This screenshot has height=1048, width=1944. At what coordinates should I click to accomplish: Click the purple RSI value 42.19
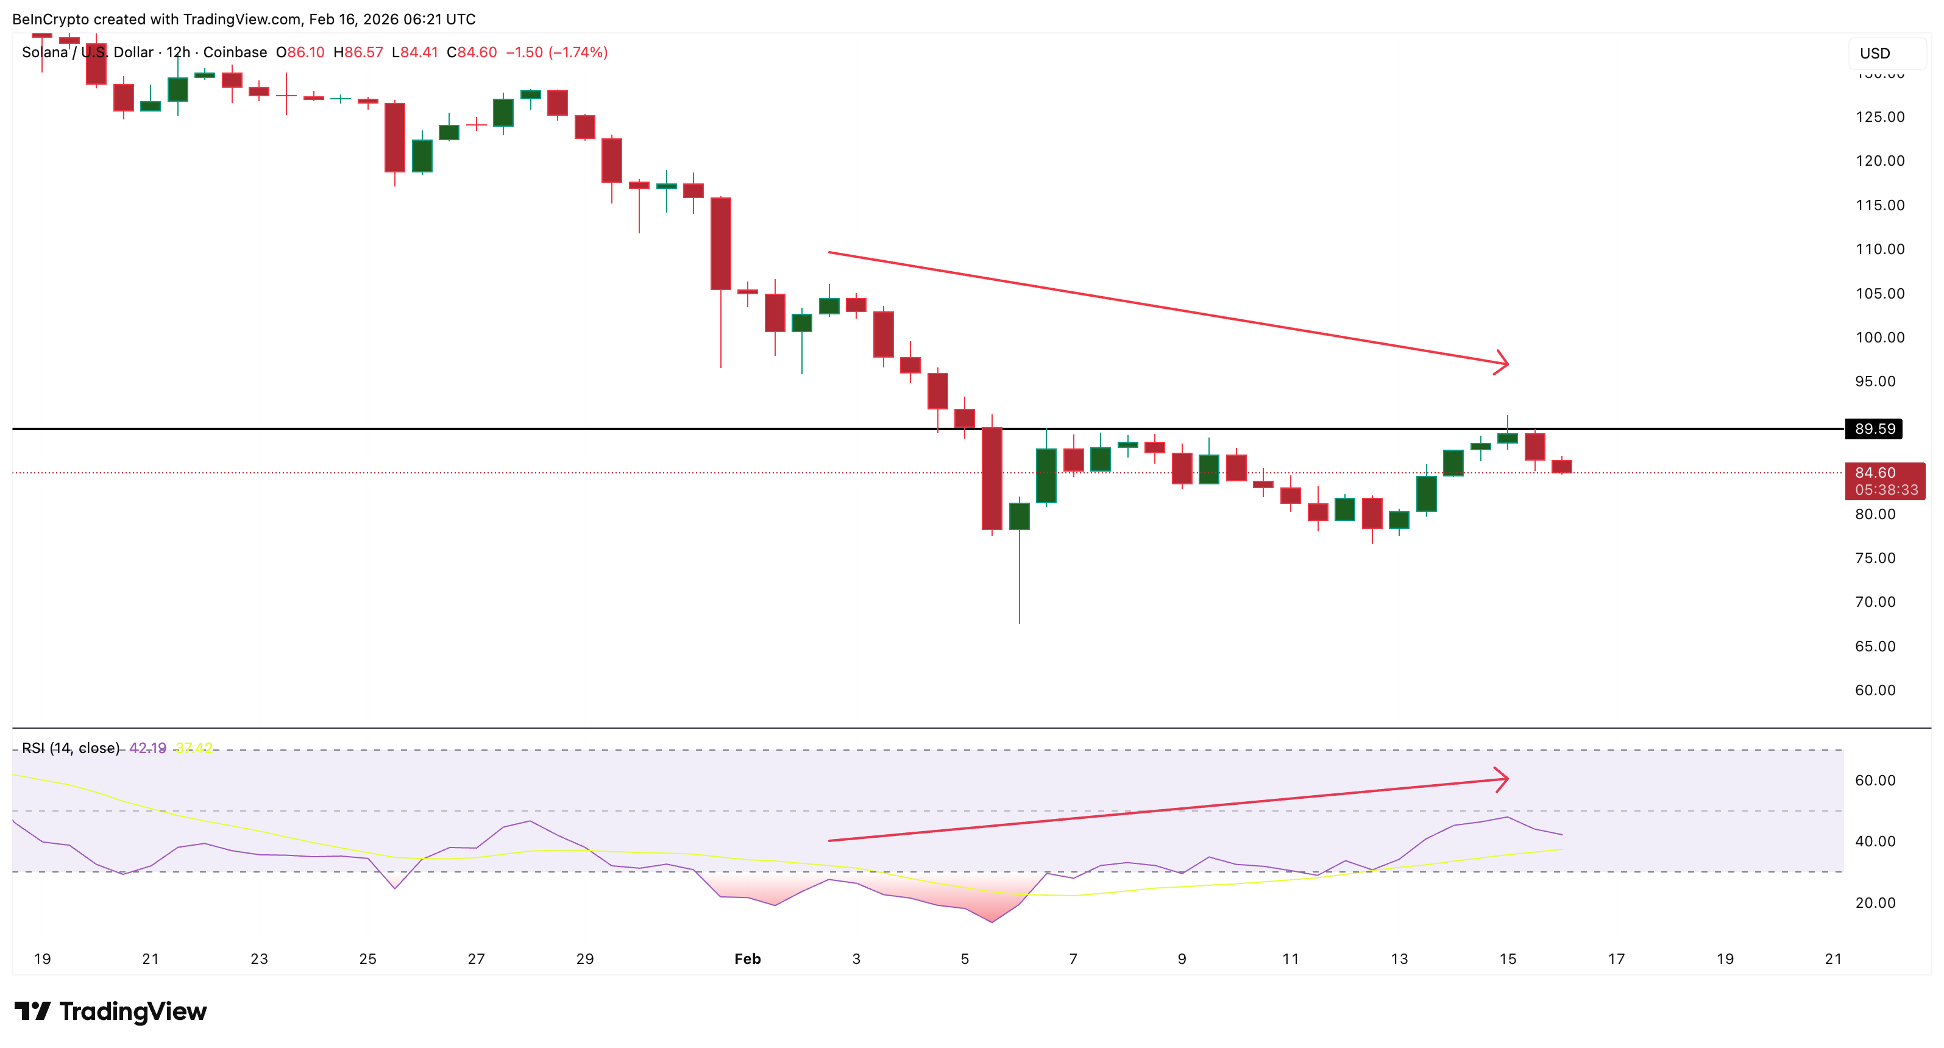click(147, 748)
